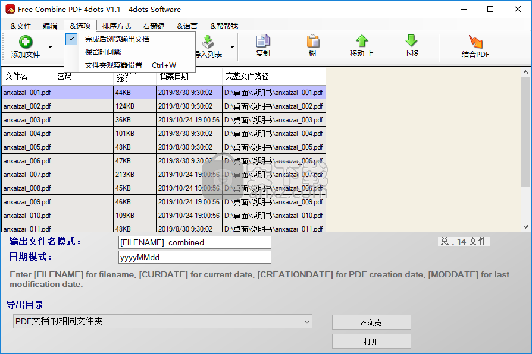Click the &浏览 browse button
This screenshot has height=354, width=532.
point(371,323)
